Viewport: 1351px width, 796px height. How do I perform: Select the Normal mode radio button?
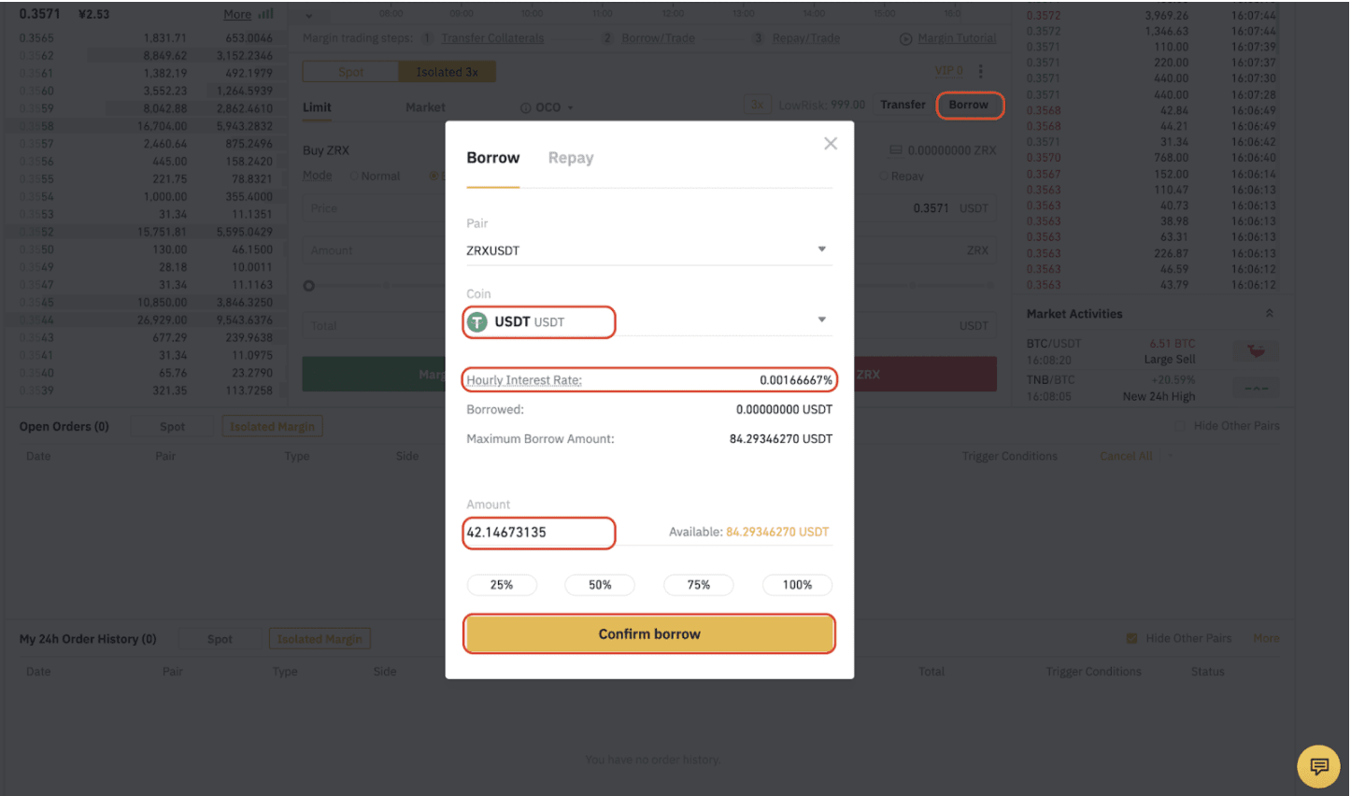tap(354, 176)
